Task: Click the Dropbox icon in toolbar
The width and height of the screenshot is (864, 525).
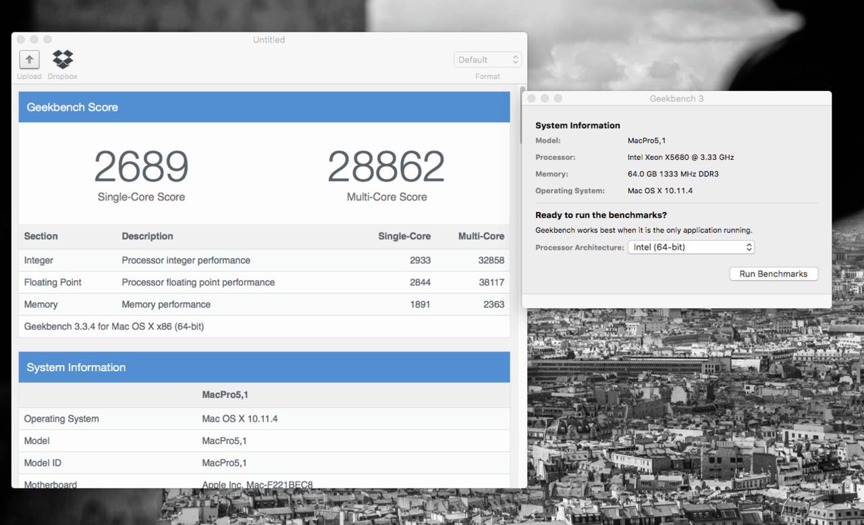Action: point(63,59)
